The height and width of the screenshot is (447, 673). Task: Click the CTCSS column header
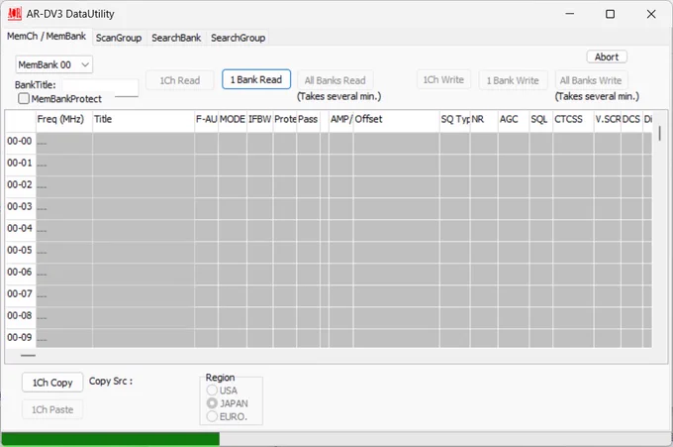point(573,120)
